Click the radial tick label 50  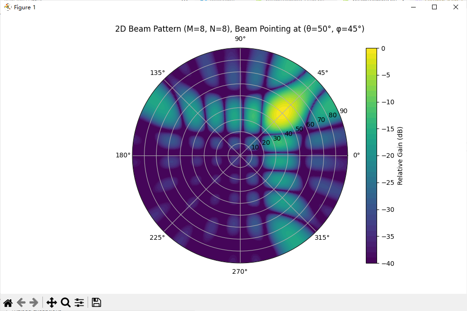click(x=299, y=129)
